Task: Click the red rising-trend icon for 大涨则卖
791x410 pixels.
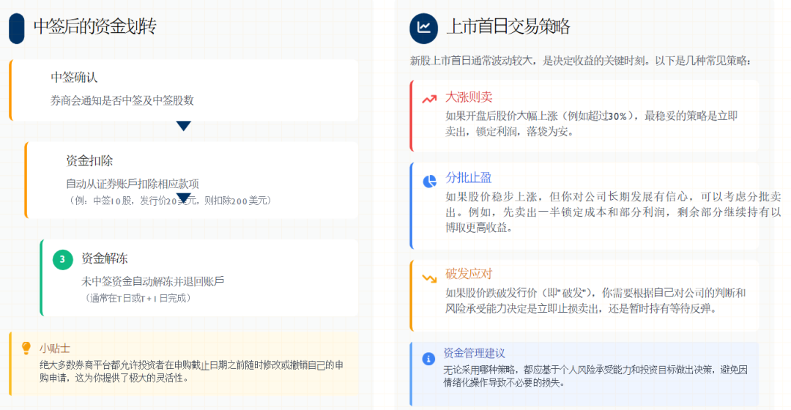Action: [429, 99]
